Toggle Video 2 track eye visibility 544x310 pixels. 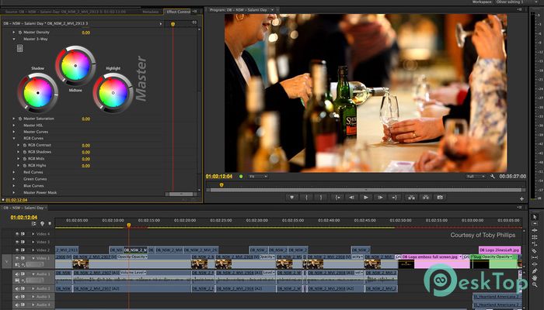pos(16,250)
